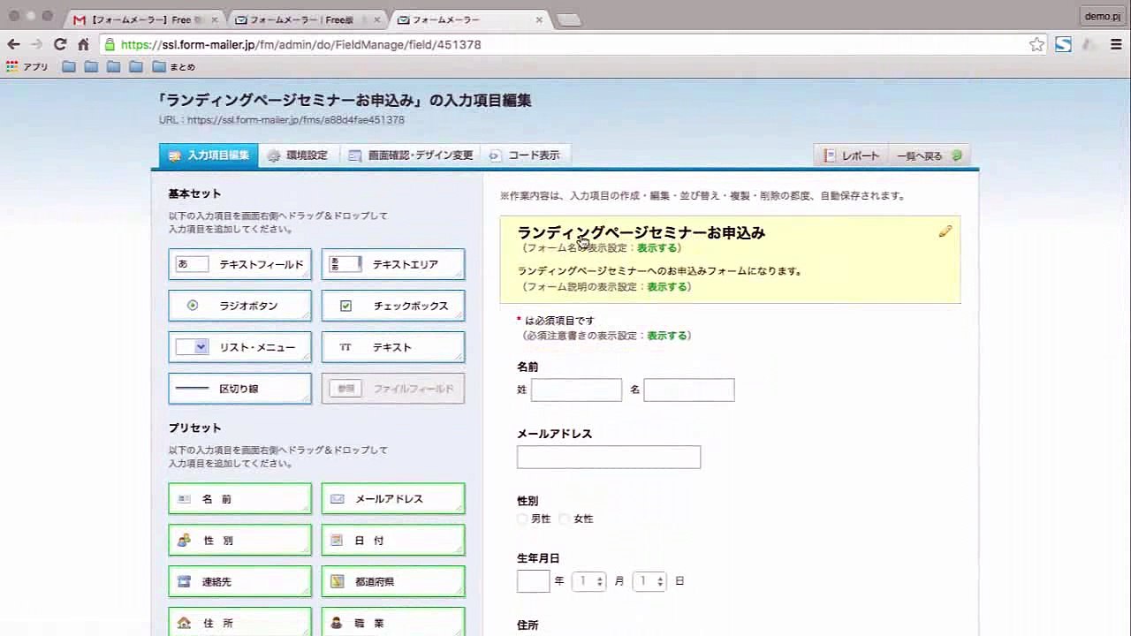The width and height of the screenshot is (1131, 636).
Task: Add the 都道府県 preset item
Action: coord(393,582)
